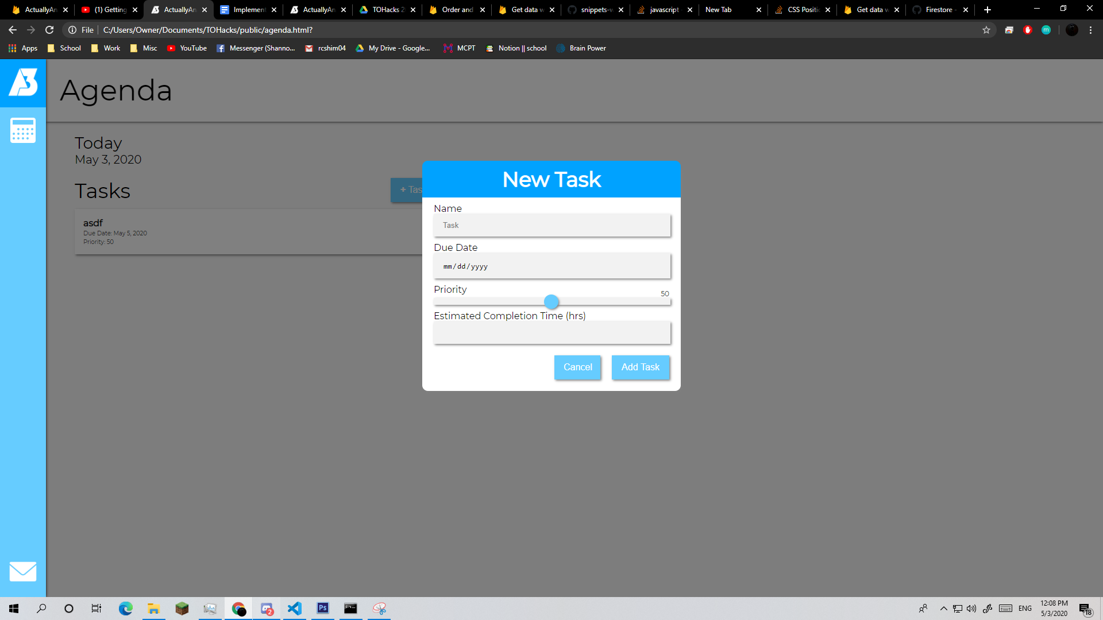Bookmark page with the star icon
The height and width of the screenshot is (620, 1103).
pos(986,30)
